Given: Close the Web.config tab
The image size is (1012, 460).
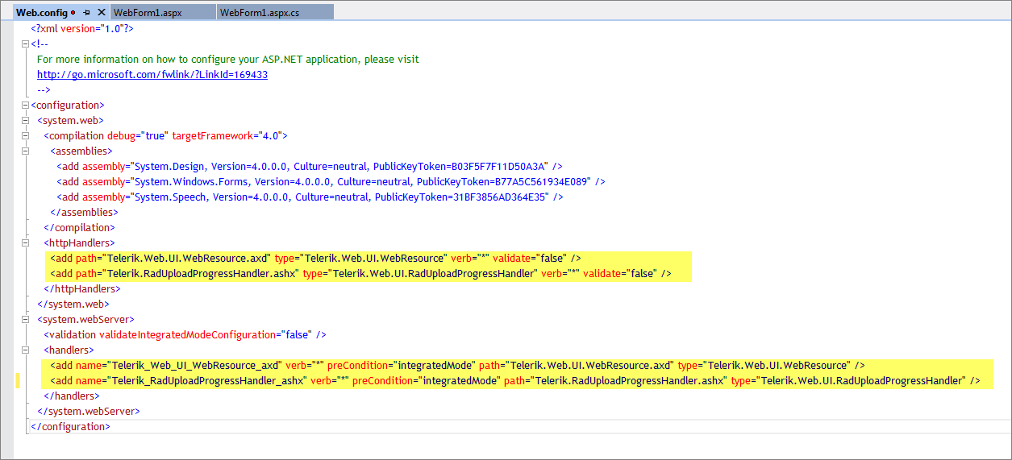Looking at the screenshot, I should click(x=101, y=12).
